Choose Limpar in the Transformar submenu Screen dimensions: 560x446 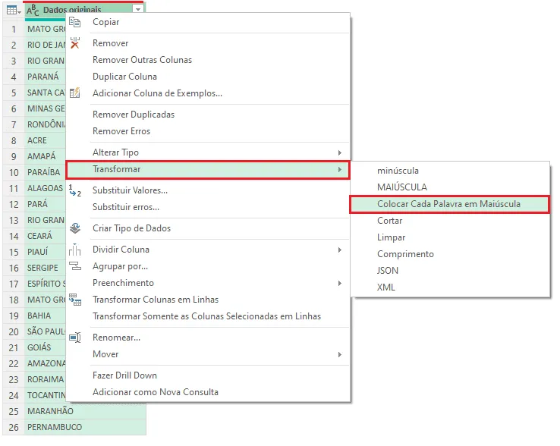pyautogui.click(x=392, y=237)
